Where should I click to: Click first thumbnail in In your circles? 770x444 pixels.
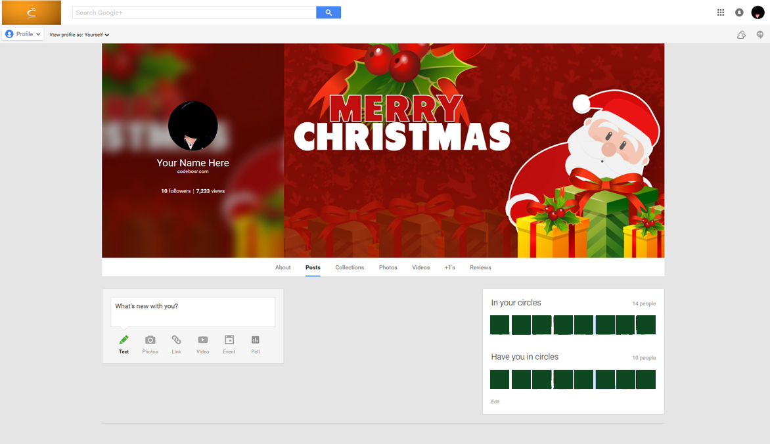[x=500, y=325]
